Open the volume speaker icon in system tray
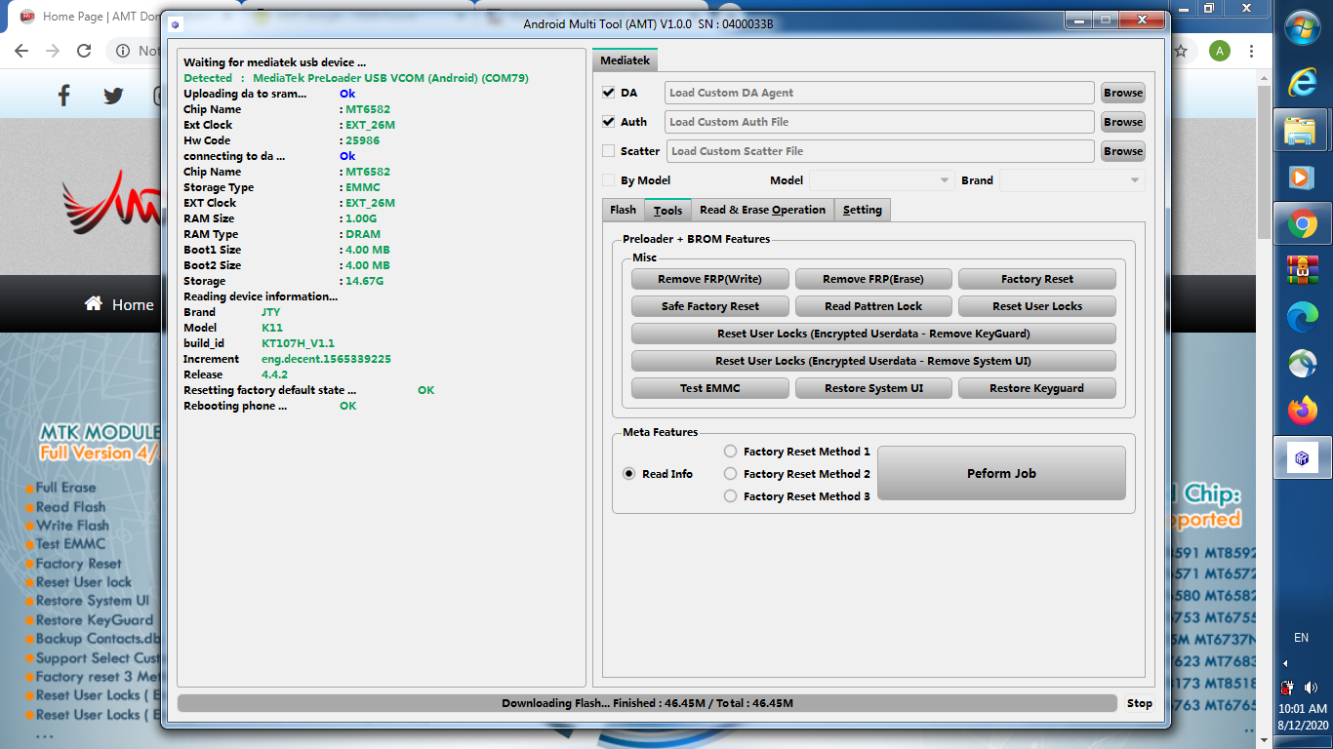This screenshot has width=1333, height=749. tap(1310, 688)
